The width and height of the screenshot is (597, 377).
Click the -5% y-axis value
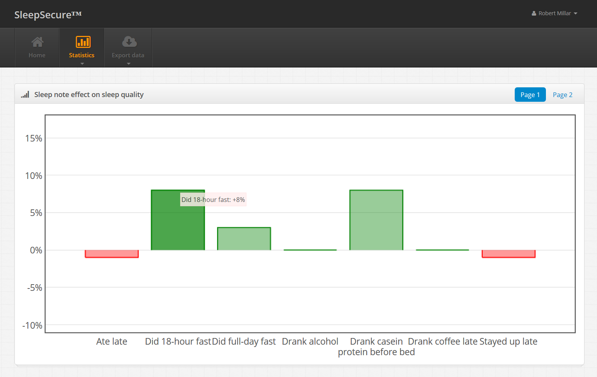tap(34, 288)
